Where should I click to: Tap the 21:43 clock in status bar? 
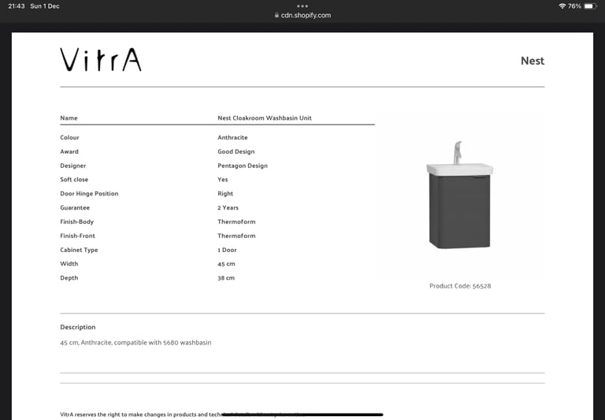pos(17,6)
